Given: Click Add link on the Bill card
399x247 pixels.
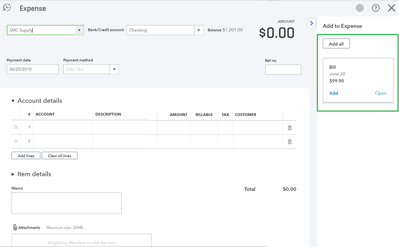Looking at the screenshot, I should [333, 93].
